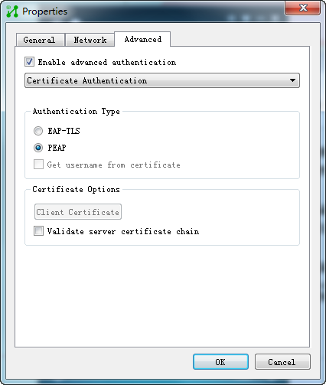
Task: Expand the Certificate Authentication dropdown arrow
Action: point(292,80)
